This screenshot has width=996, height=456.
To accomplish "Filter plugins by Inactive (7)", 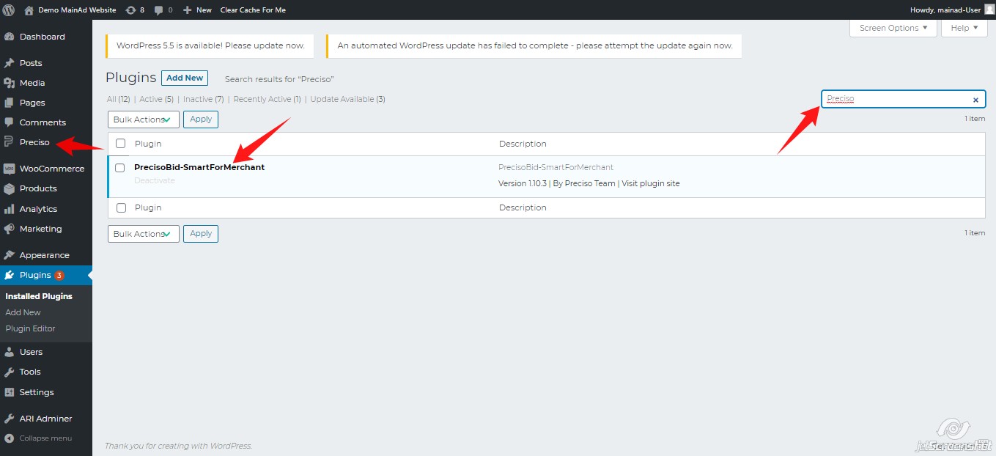I will click(203, 99).
